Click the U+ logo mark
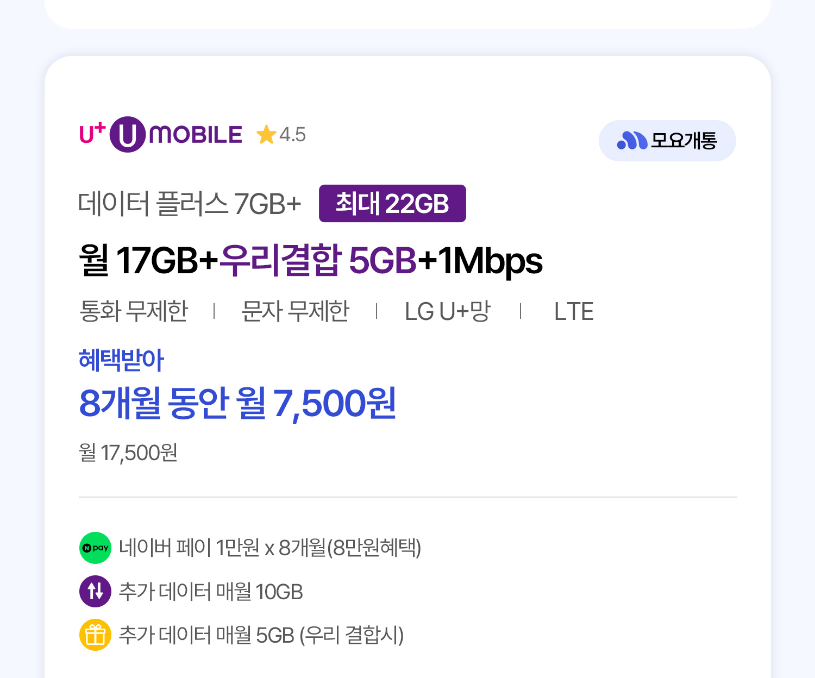The height and width of the screenshot is (678, 815). tap(92, 133)
